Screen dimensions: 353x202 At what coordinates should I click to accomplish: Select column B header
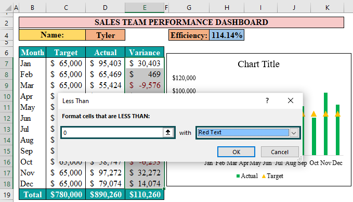(32, 8)
